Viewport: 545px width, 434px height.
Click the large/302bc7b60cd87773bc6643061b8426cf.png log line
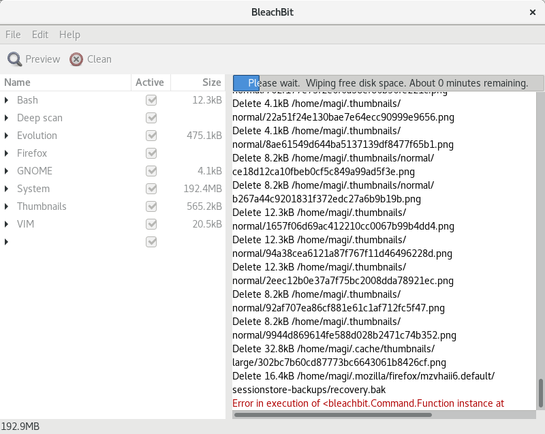[339, 362]
